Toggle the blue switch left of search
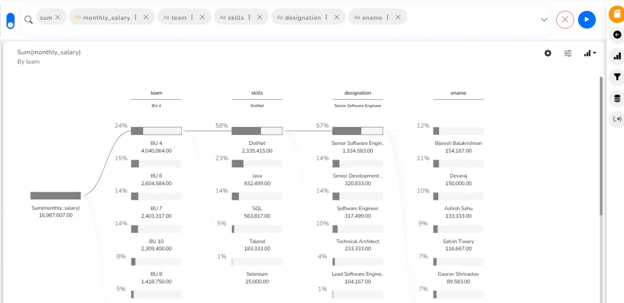The height and width of the screenshot is (303, 624). coord(11,20)
